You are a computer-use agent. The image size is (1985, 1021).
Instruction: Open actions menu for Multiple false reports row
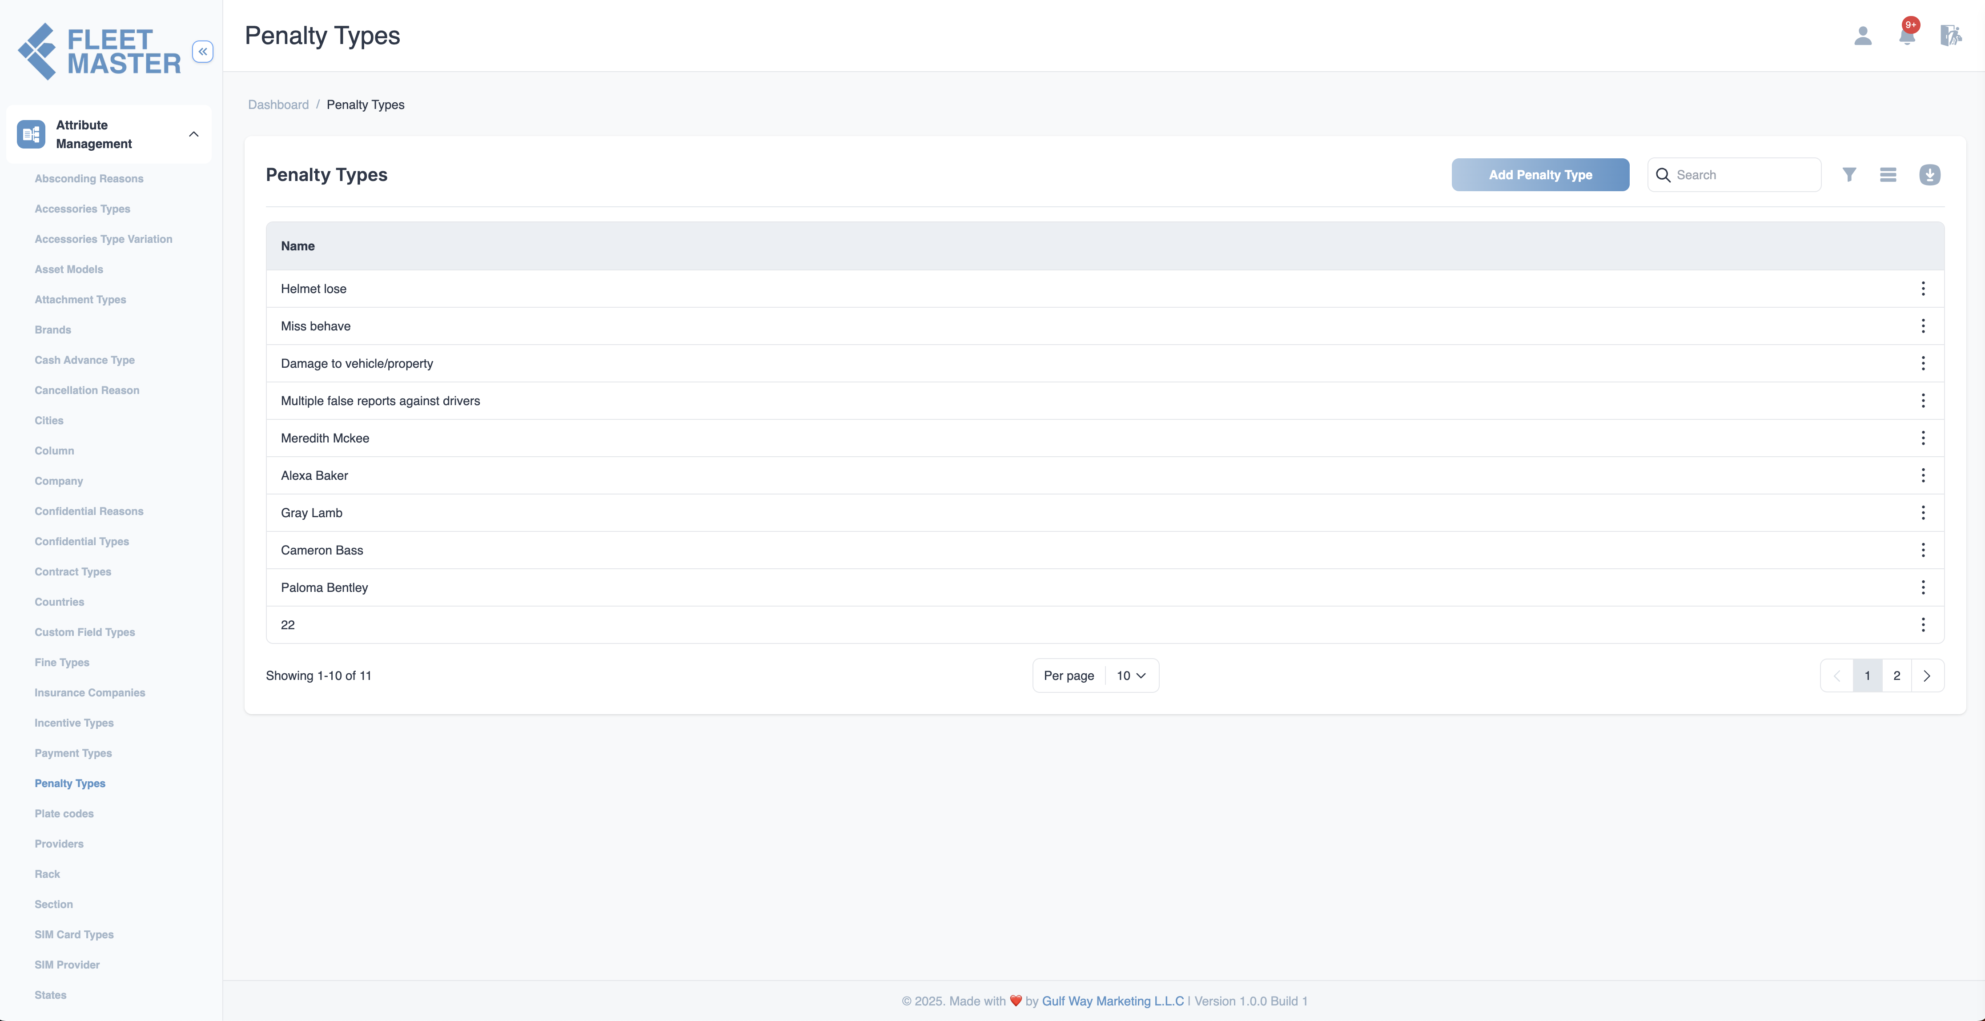tap(1923, 401)
